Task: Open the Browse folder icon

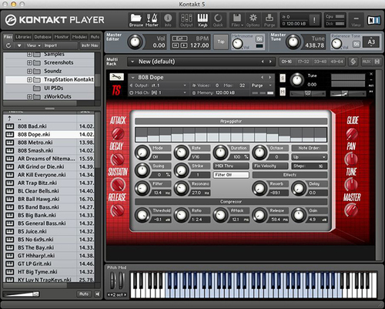Action: (x=136, y=20)
